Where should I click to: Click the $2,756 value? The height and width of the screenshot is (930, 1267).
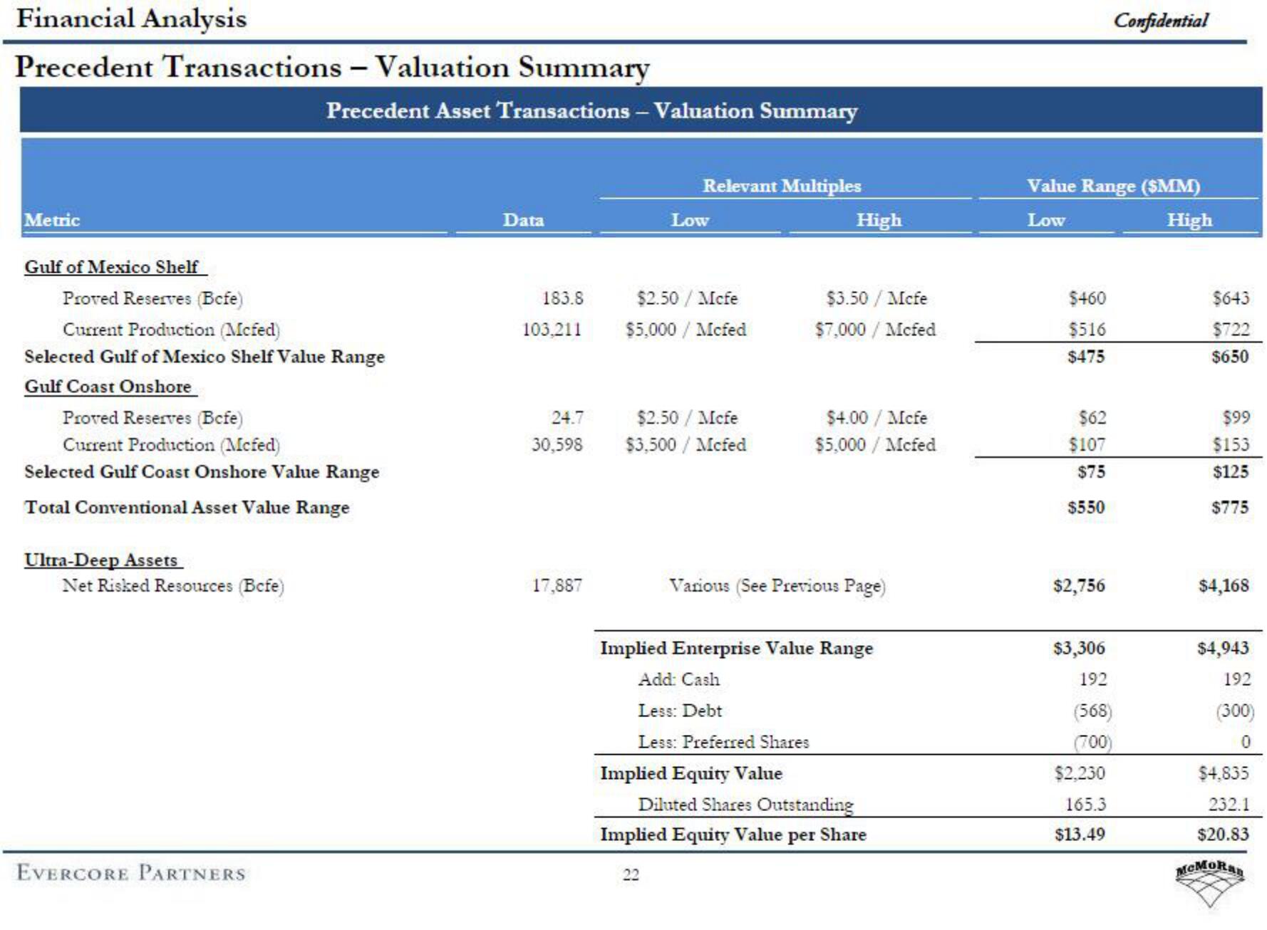(x=1080, y=586)
